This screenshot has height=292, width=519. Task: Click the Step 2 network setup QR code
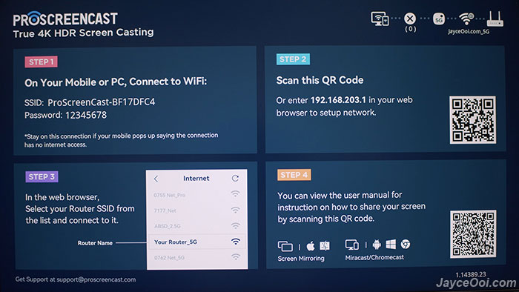(473, 120)
